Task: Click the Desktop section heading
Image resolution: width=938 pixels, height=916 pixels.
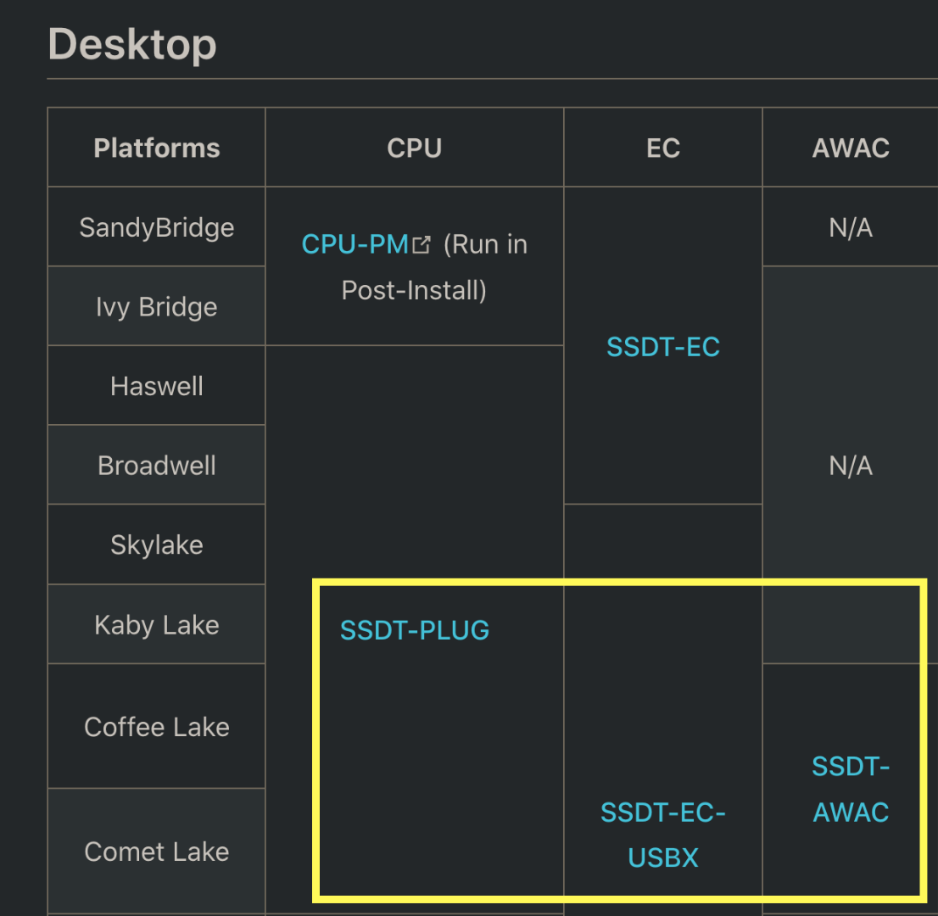Action: [x=132, y=44]
